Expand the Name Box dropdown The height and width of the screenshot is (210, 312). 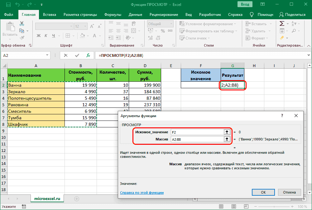coord(47,55)
